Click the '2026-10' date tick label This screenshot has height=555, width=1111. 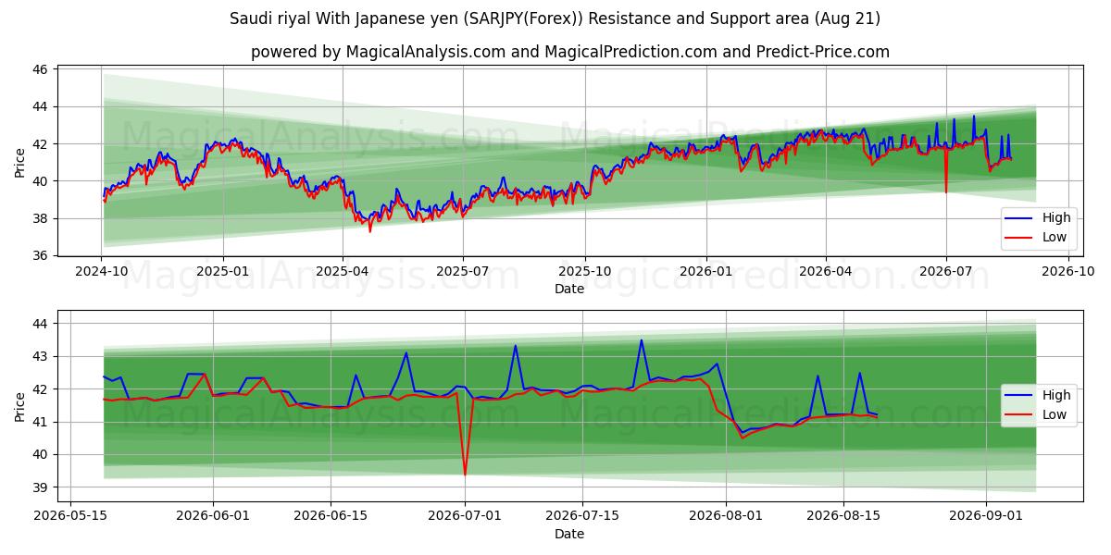[1067, 272]
